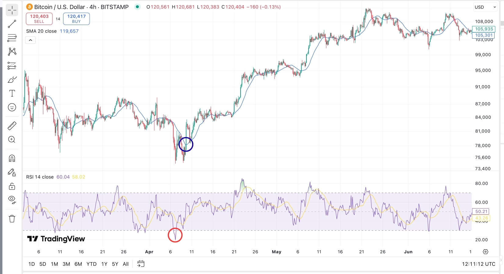The height and width of the screenshot is (274, 504).
Task: Select the Text annotation tool
Action: pyautogui.click(x=12, y=93)
